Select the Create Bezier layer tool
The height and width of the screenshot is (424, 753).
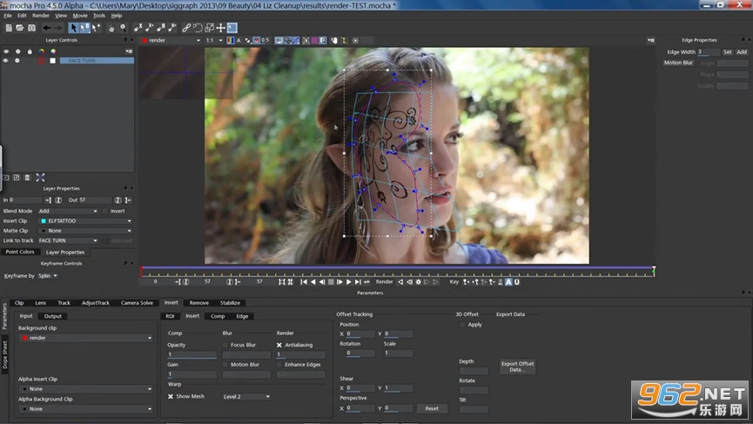tap(161, 28)
